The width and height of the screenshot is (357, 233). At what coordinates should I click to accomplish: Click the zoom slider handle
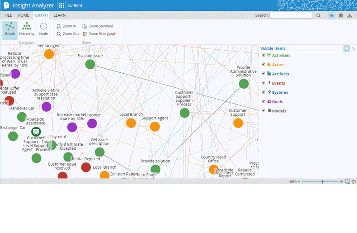(x=322, y=181)
